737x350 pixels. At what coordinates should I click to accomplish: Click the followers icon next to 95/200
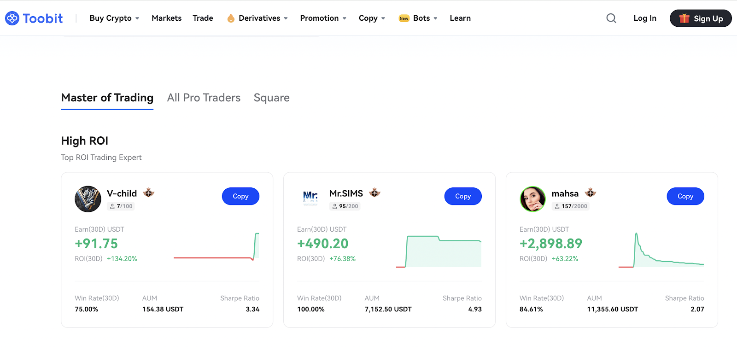pos(334,206)
